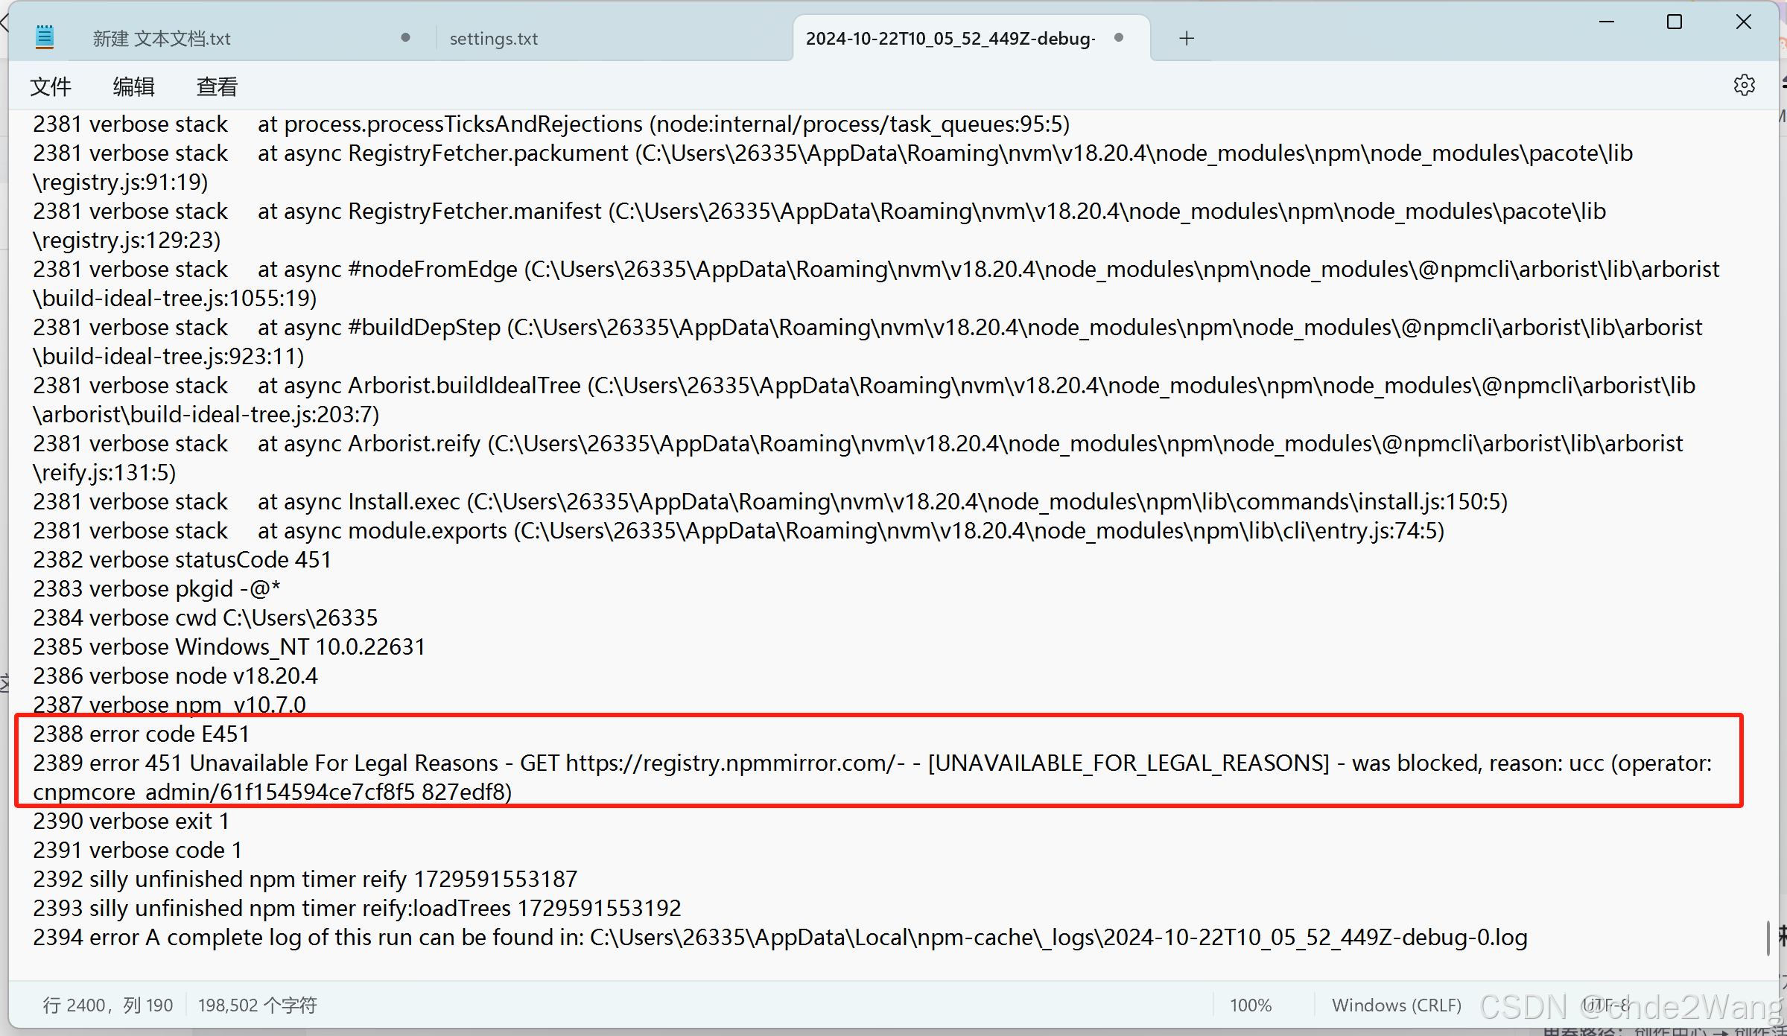Image resolution: width=1787 pixels, height=1036 pixels.
Task: Switch to the 新建 文本文档.txt tab
Action: point(162,39)
